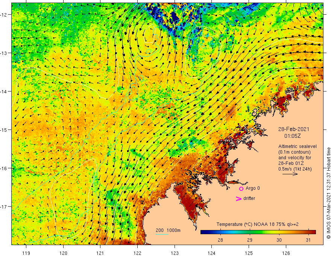Click the 'and velocity for' caption line
This screenshot has width=331, height=256.
(x=295, y=158)
